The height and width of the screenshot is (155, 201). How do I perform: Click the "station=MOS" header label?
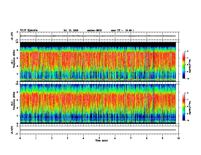(94, 30)
